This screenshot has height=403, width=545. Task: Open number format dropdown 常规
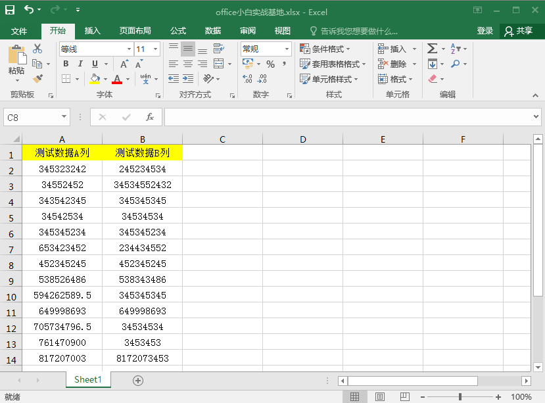tap(287, 49)
